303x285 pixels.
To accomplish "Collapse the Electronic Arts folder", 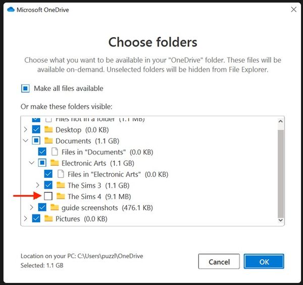I will tap(32, 163).
